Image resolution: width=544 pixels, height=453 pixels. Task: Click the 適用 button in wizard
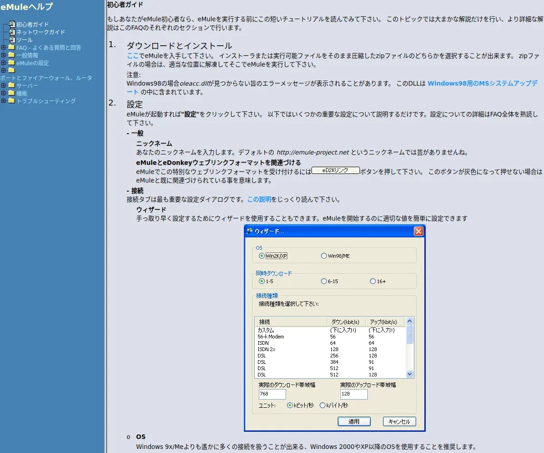coord(354,422)
